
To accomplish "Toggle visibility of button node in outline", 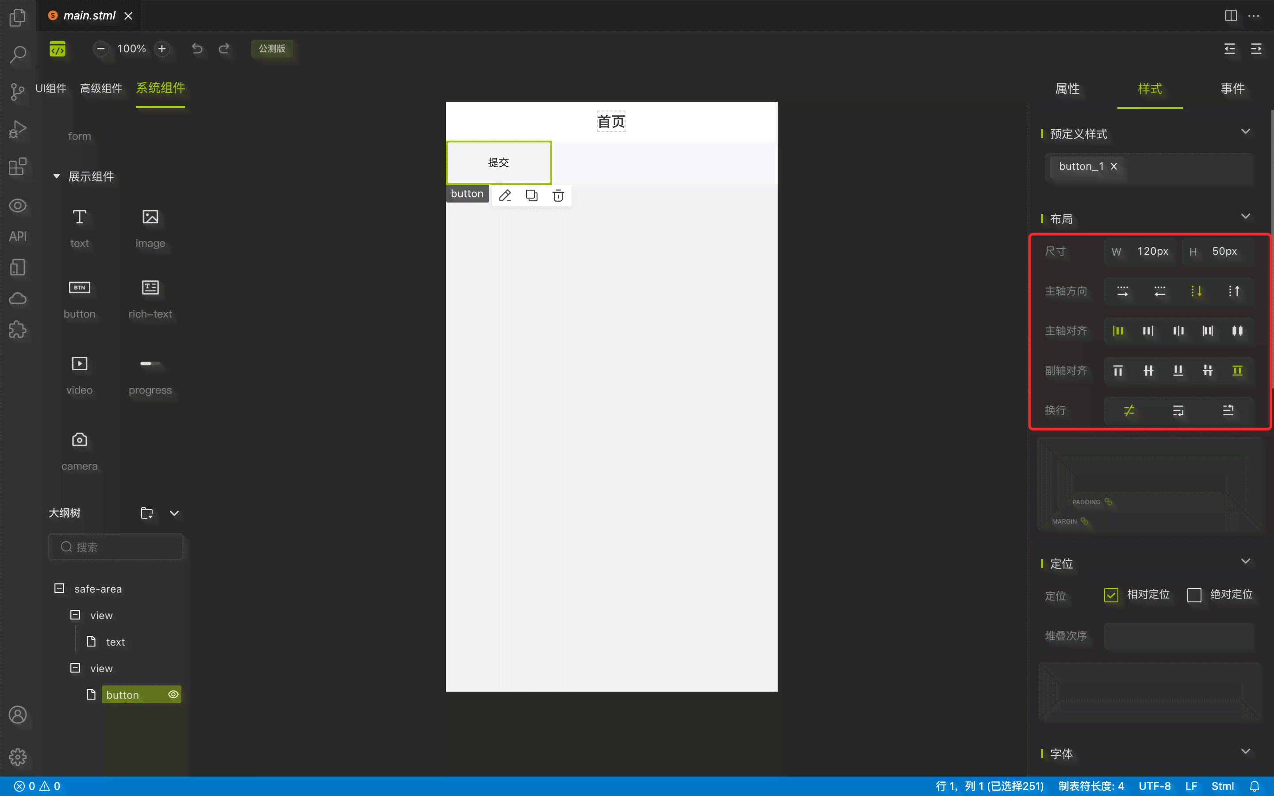I will [173, 693].
